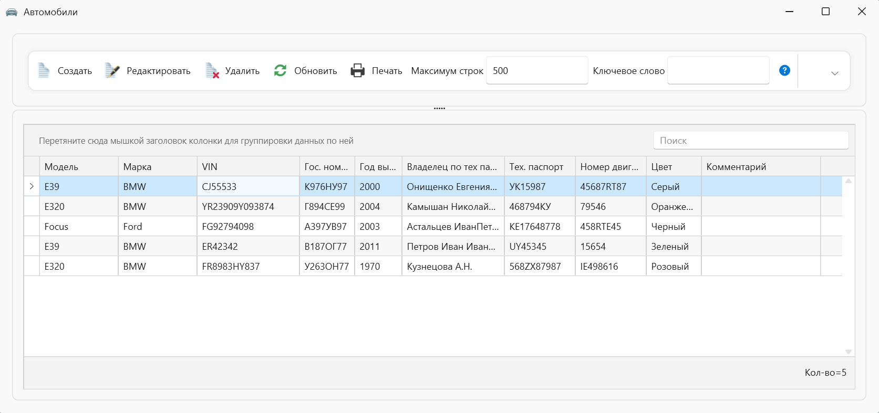Sort by Номер двиг... column header

[x=611, y=166]
